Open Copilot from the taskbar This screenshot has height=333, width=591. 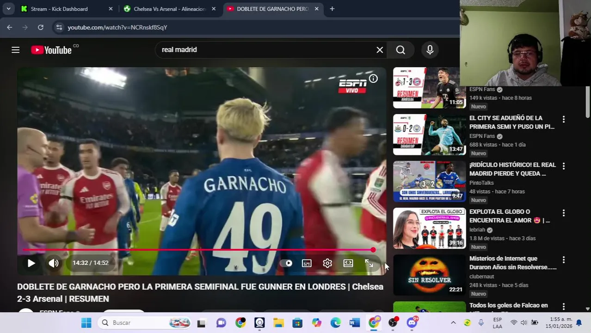[x=316, y=323]
